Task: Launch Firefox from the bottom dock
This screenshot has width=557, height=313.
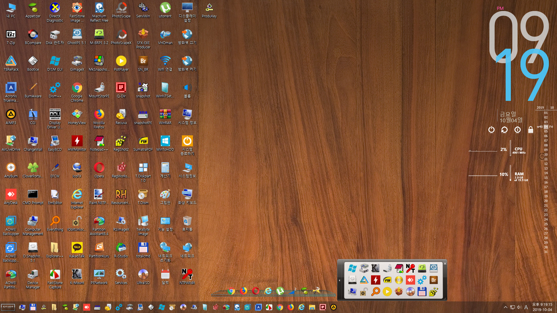Action: point(243,291)
